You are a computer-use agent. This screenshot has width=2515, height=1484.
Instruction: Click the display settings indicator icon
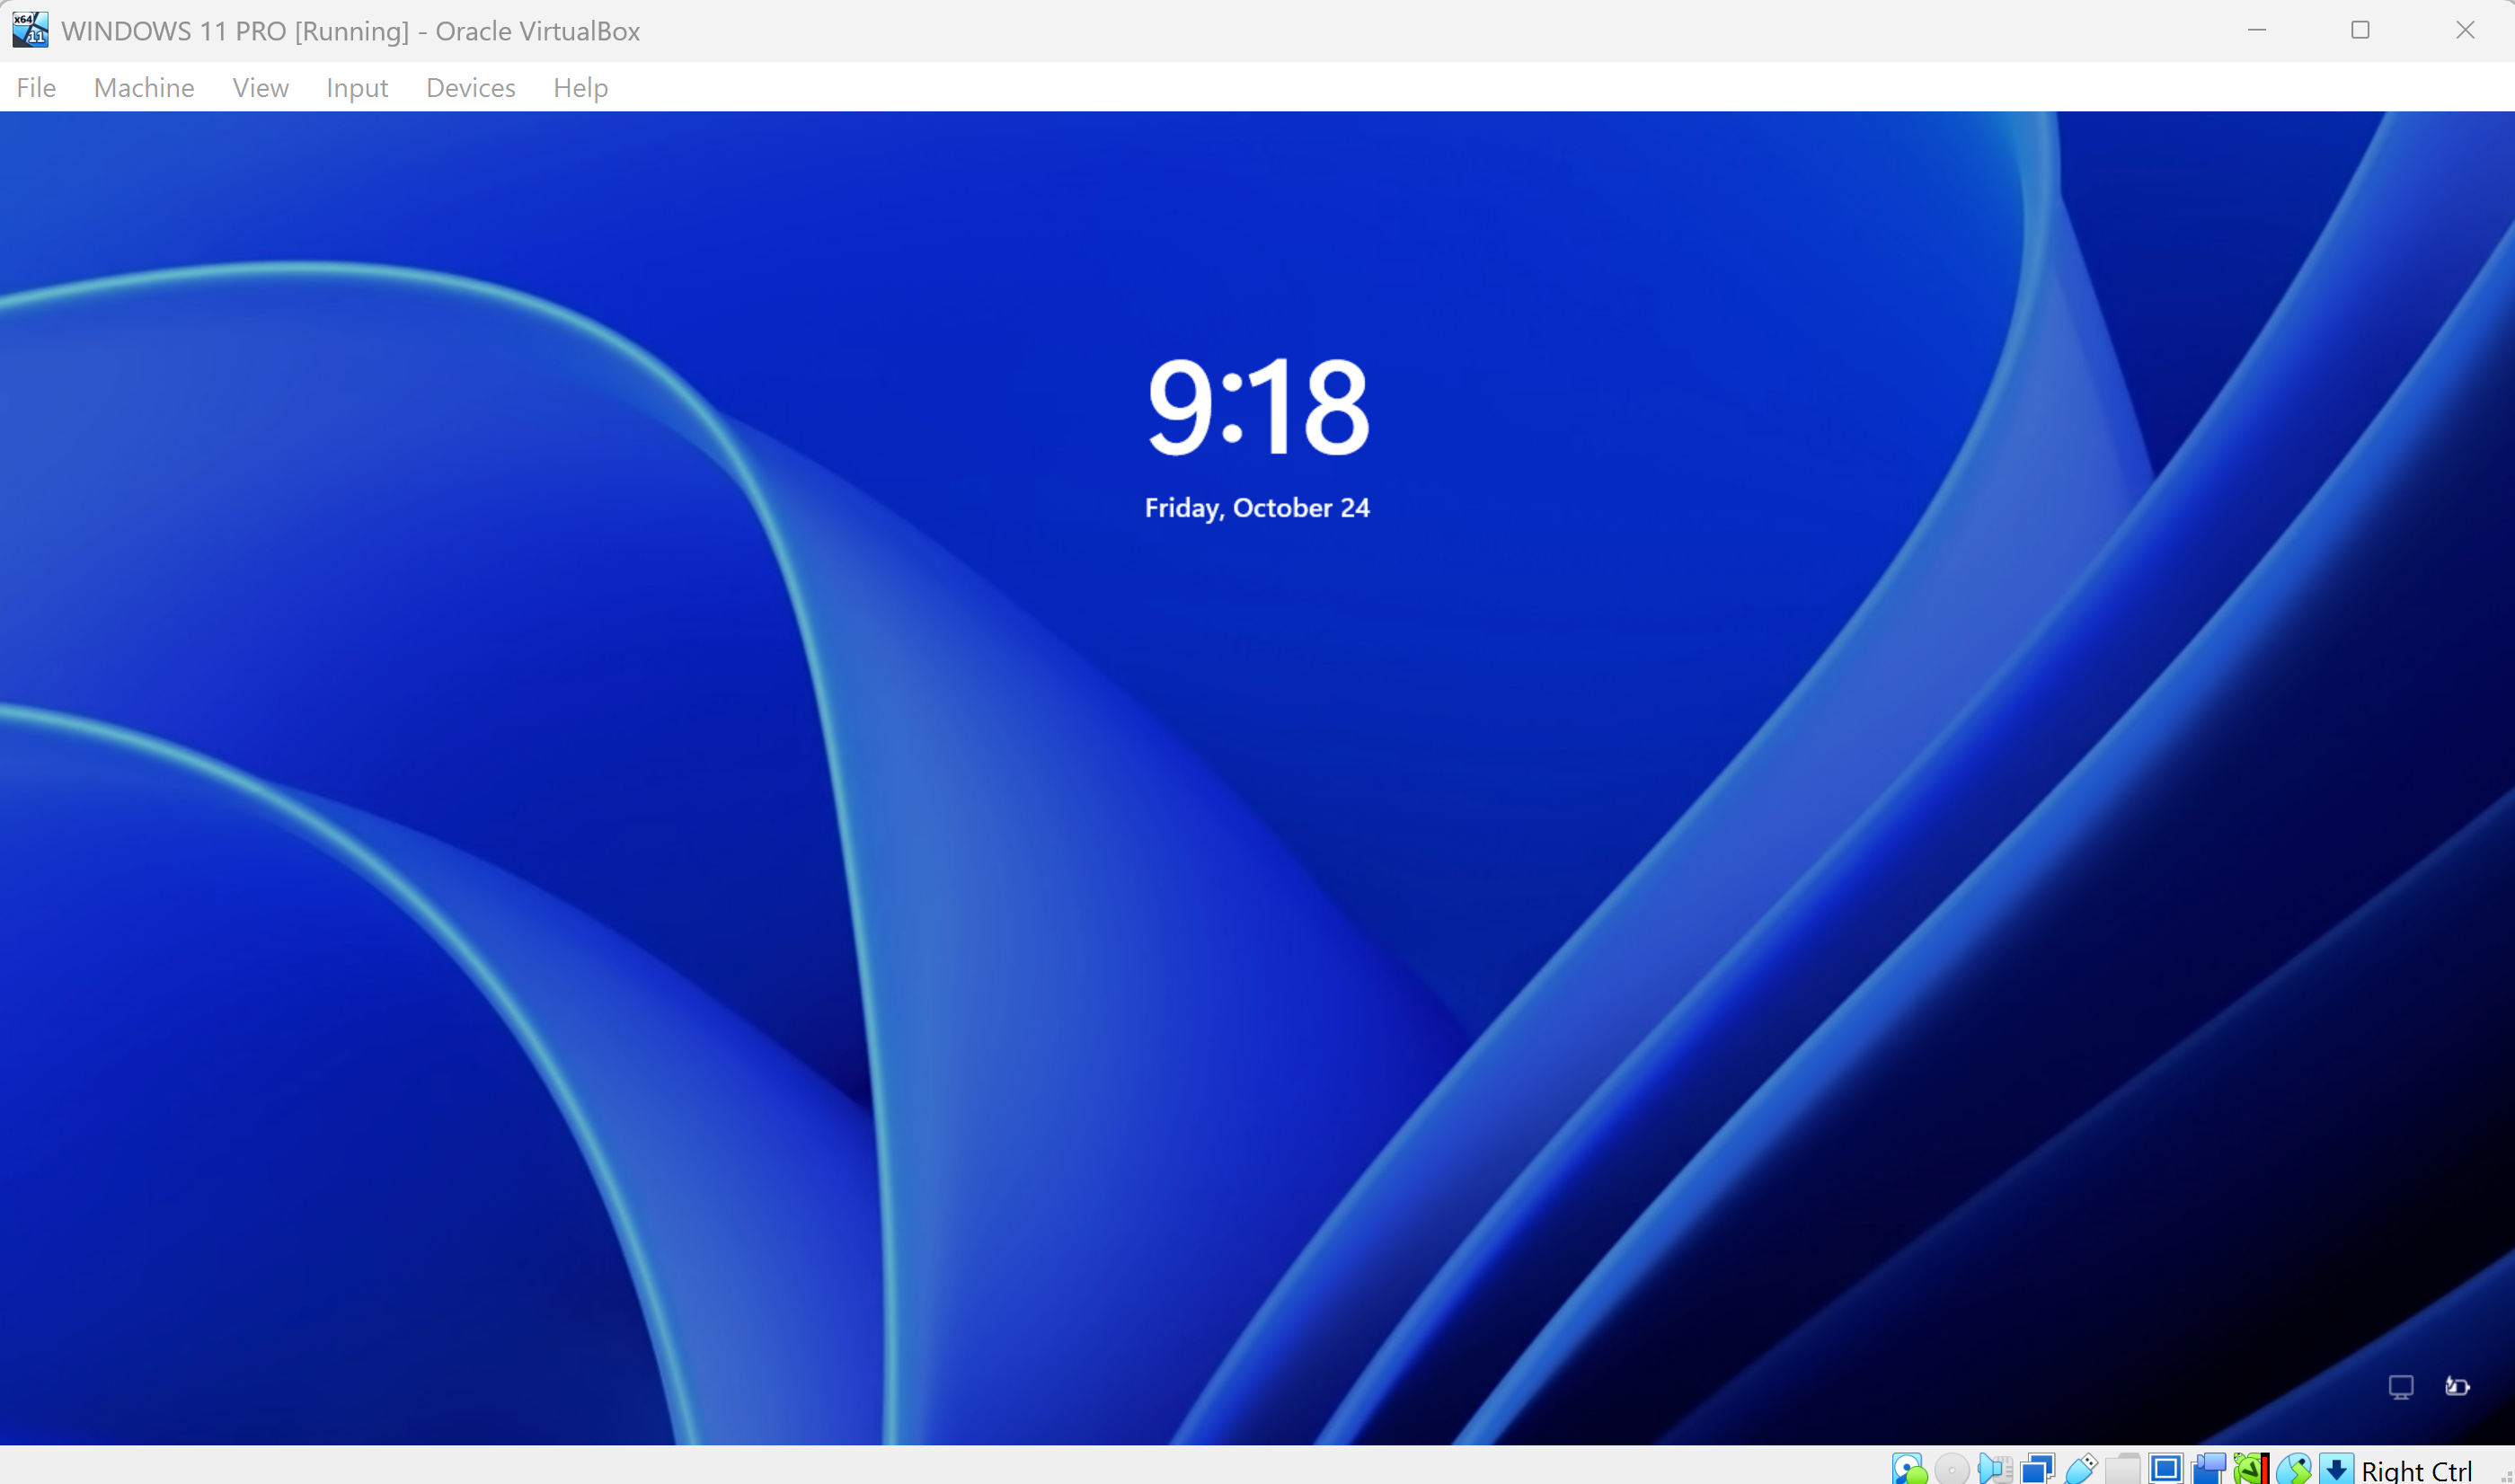pyautogui.click(x=2165, y=1469)
